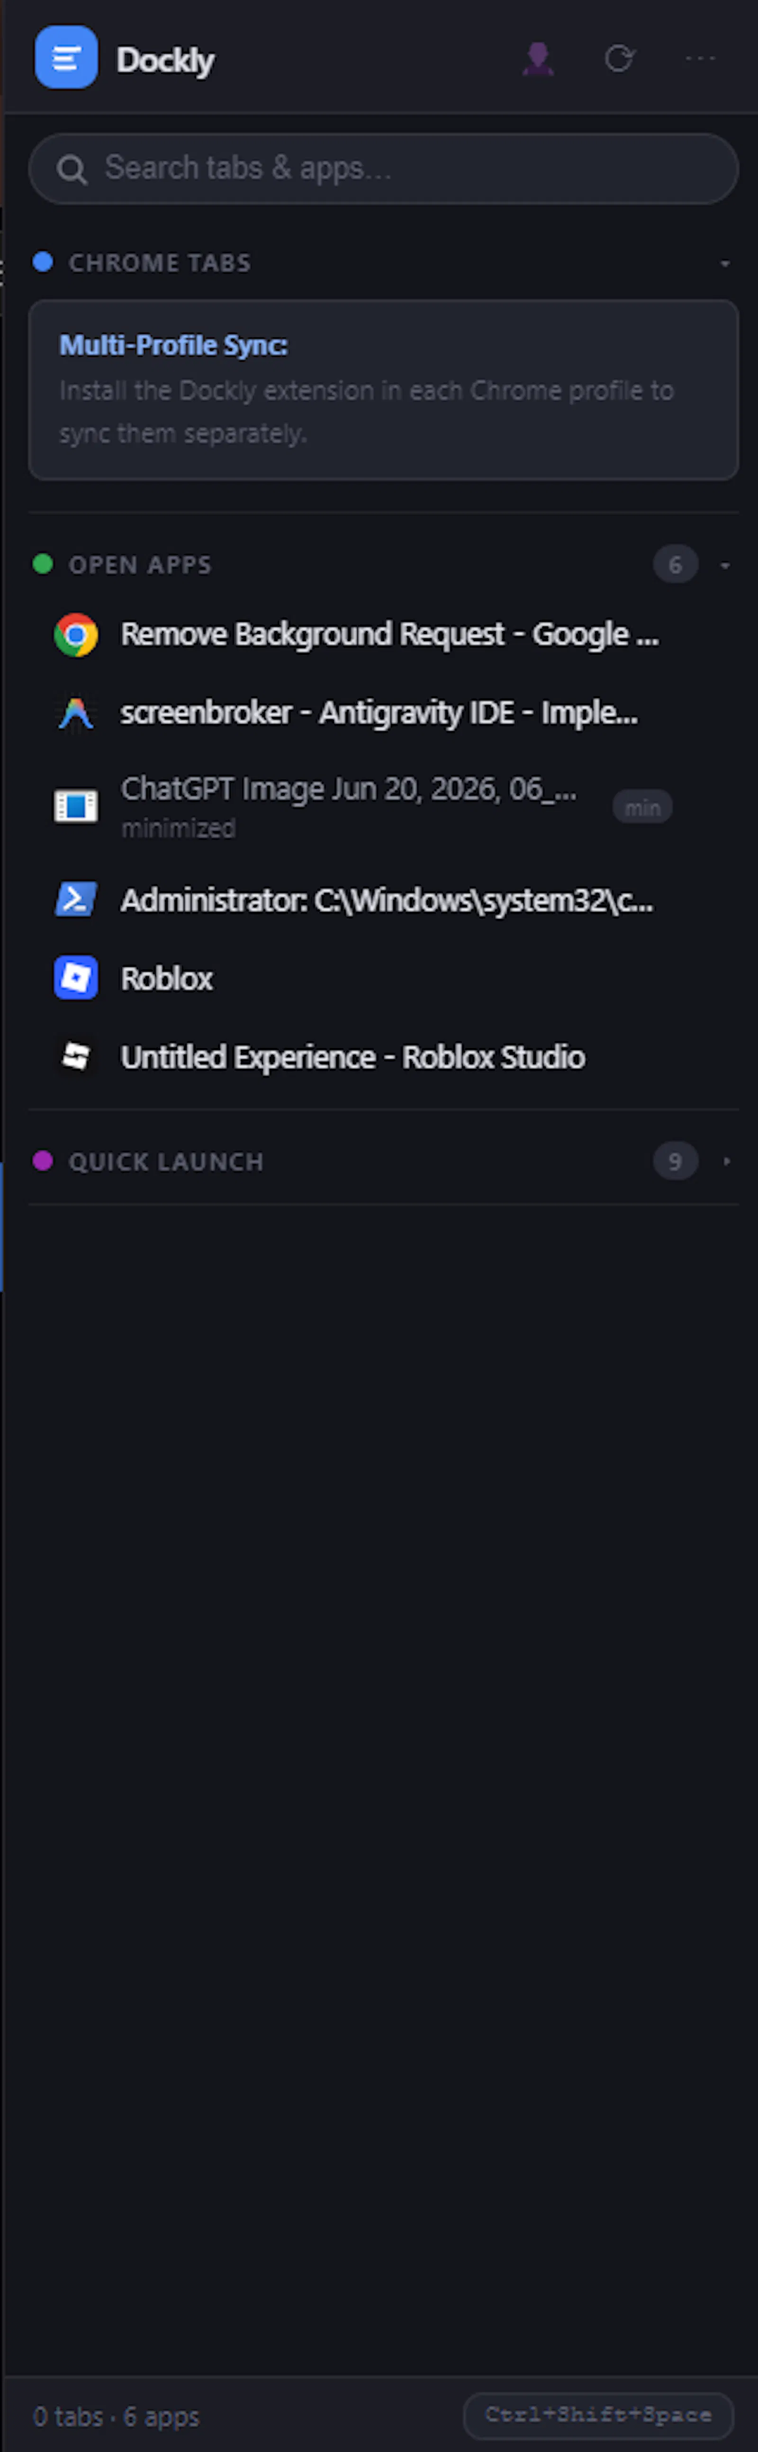This screenshot has height=2452, width=758.
Task: Click the blue dot beside Chrome Tabs
Action: coord(43,262)
